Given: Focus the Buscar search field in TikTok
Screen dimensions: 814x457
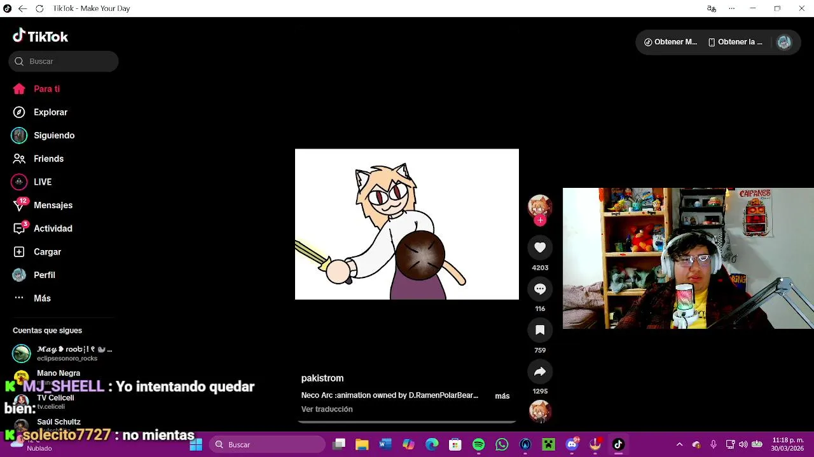Looking at the screenshot, I should click(x=64, y=61).
